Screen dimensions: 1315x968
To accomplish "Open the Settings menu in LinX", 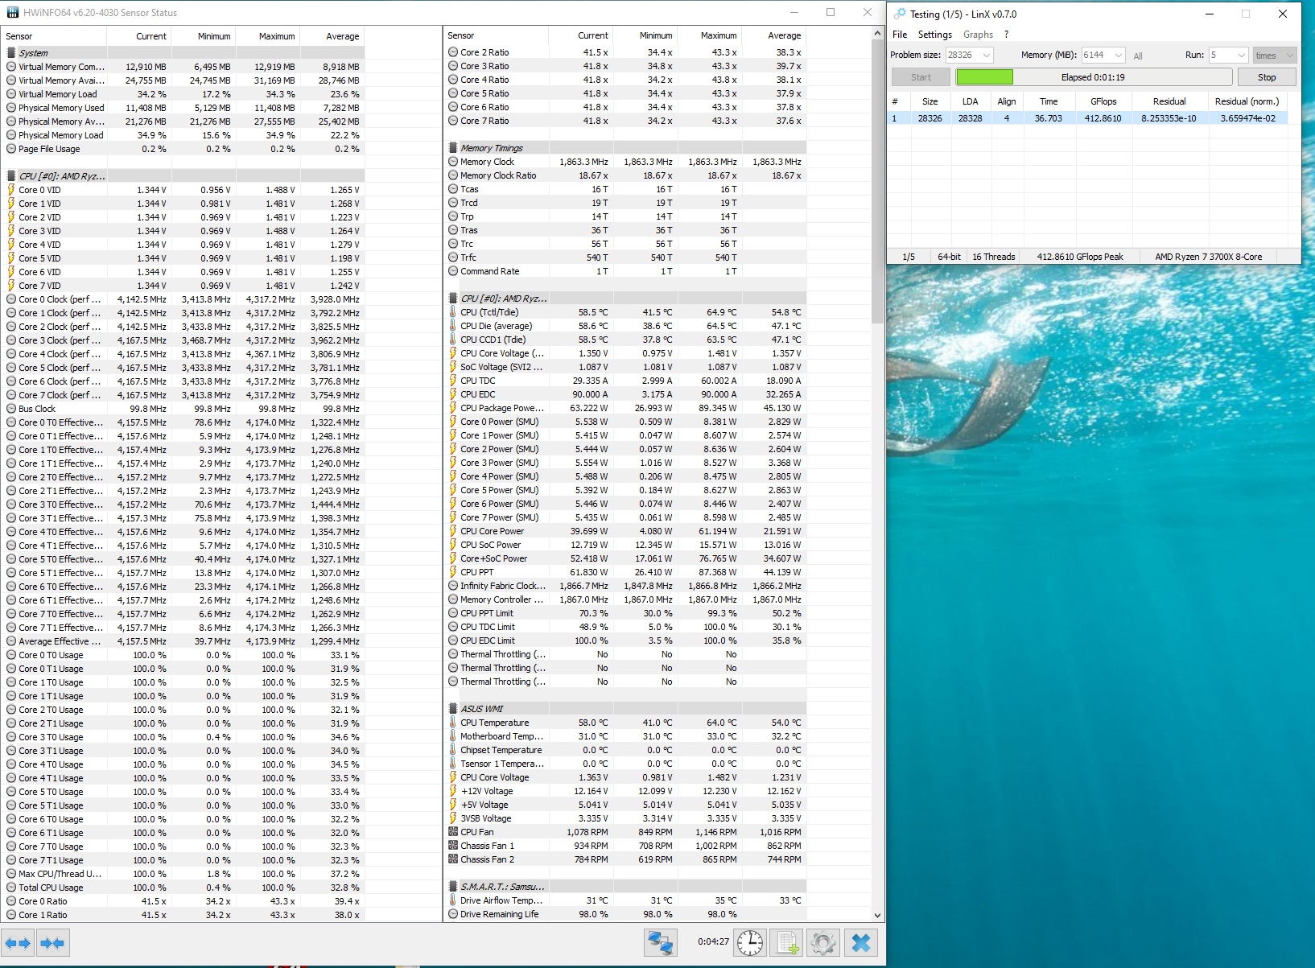I will 934,35.
